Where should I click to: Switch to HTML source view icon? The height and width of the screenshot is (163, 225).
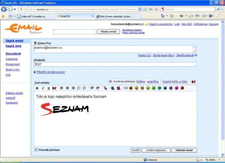coord(126,88)
